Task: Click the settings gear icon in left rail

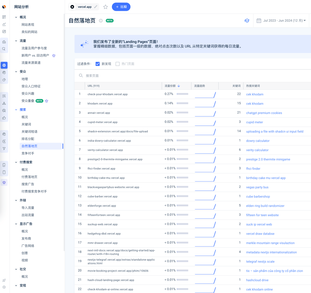Action: pyautogui.click(x=4, y=287)
